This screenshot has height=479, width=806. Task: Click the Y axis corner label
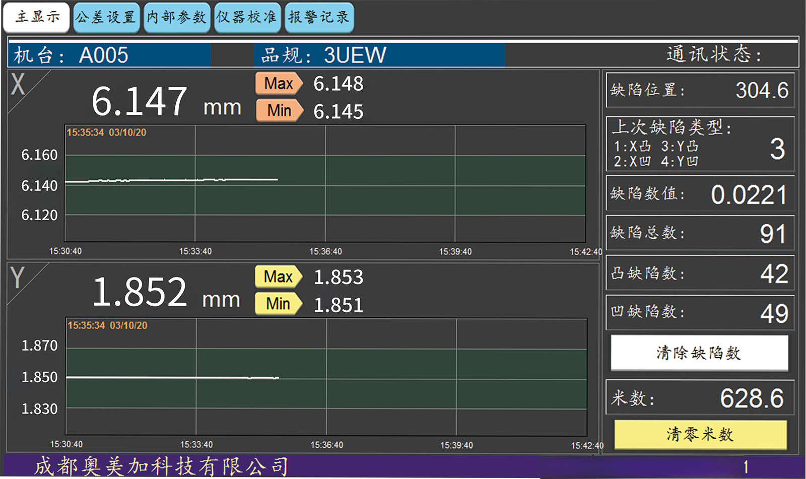click(18, 278)
